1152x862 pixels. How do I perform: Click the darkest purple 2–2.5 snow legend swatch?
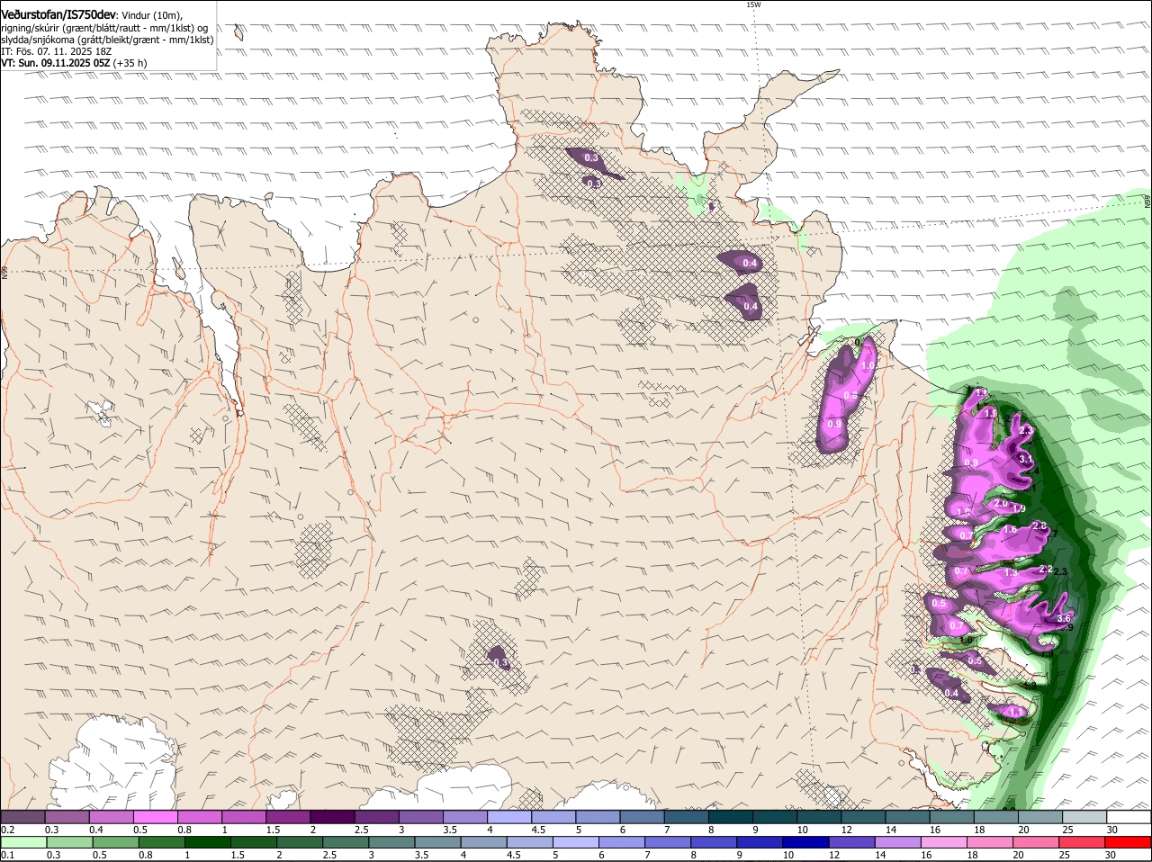(332, 817)
